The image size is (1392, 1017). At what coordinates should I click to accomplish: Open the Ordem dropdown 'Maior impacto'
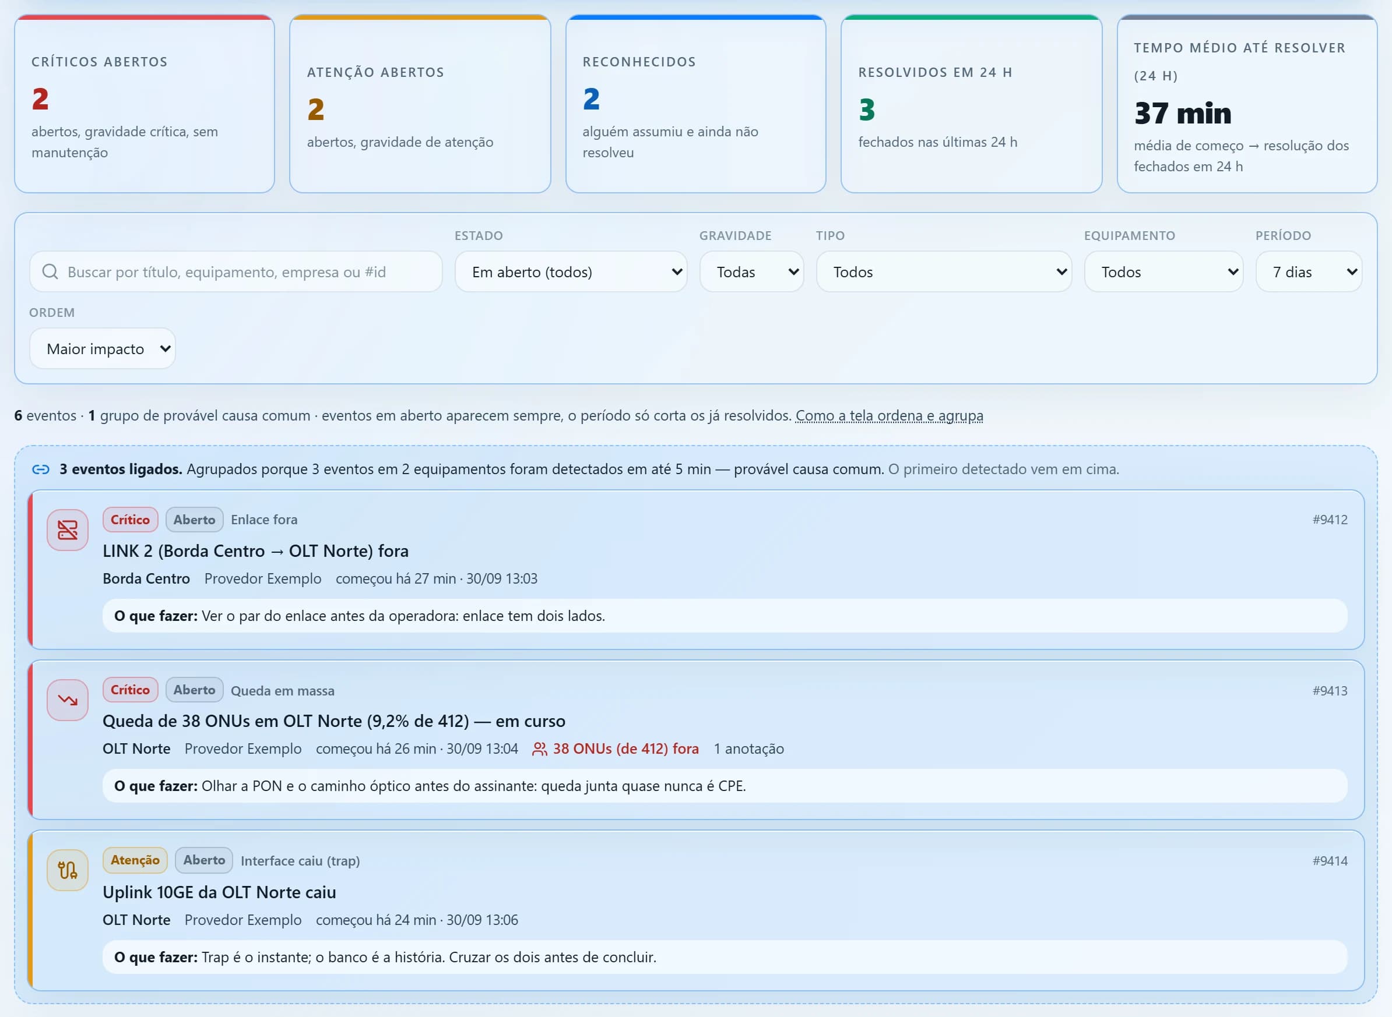pos(102,348)
